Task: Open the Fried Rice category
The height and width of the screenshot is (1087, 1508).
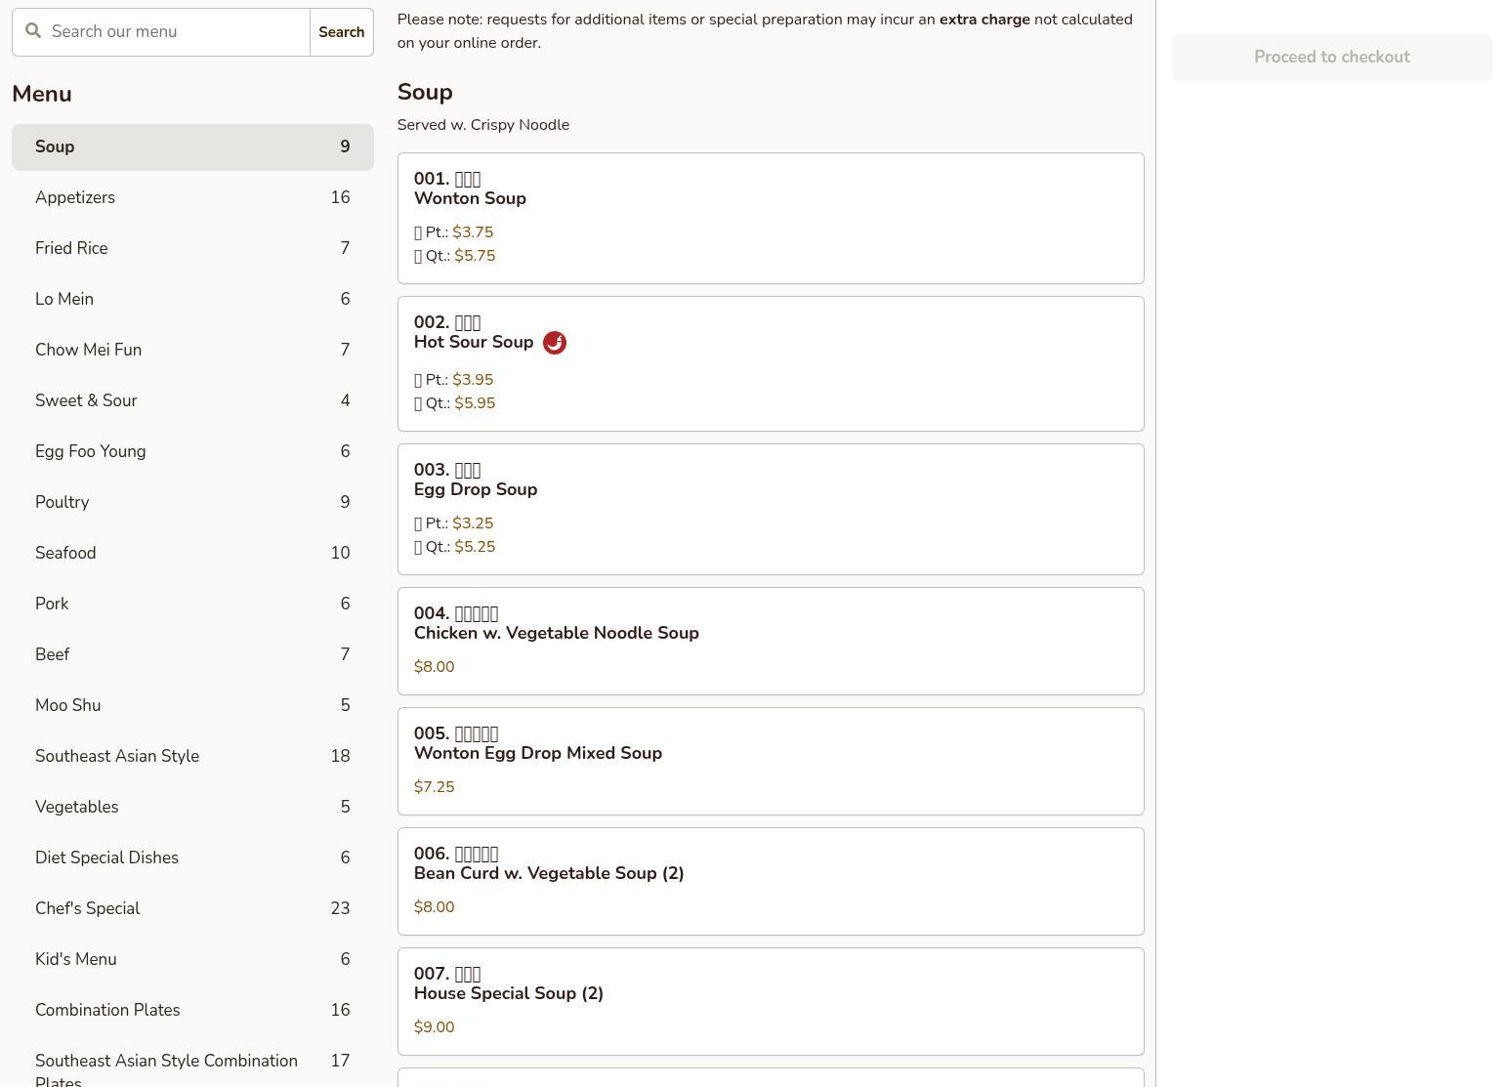Action: click(x=192, y=249)
